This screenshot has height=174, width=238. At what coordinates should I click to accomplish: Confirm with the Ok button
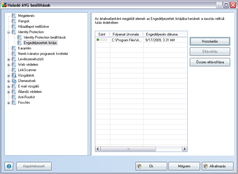click(x=151, y=166)
